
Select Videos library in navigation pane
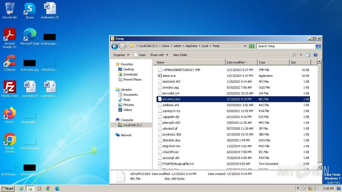[125, 110]
